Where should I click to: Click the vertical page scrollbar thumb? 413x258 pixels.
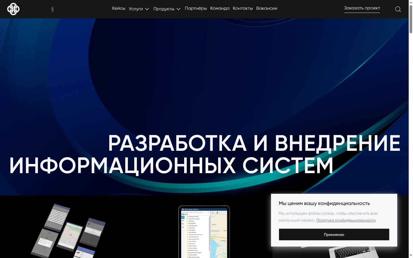(x=411, y=19)
